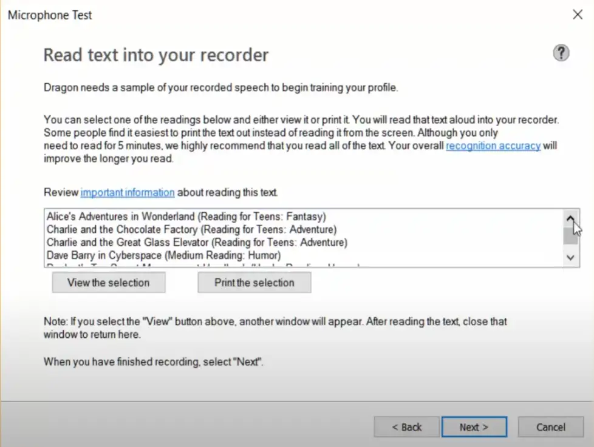Image resolution: width=594 pixels, height=447 pixels.
Task: Click the question mark help icon
Action: tap(561, 53)
